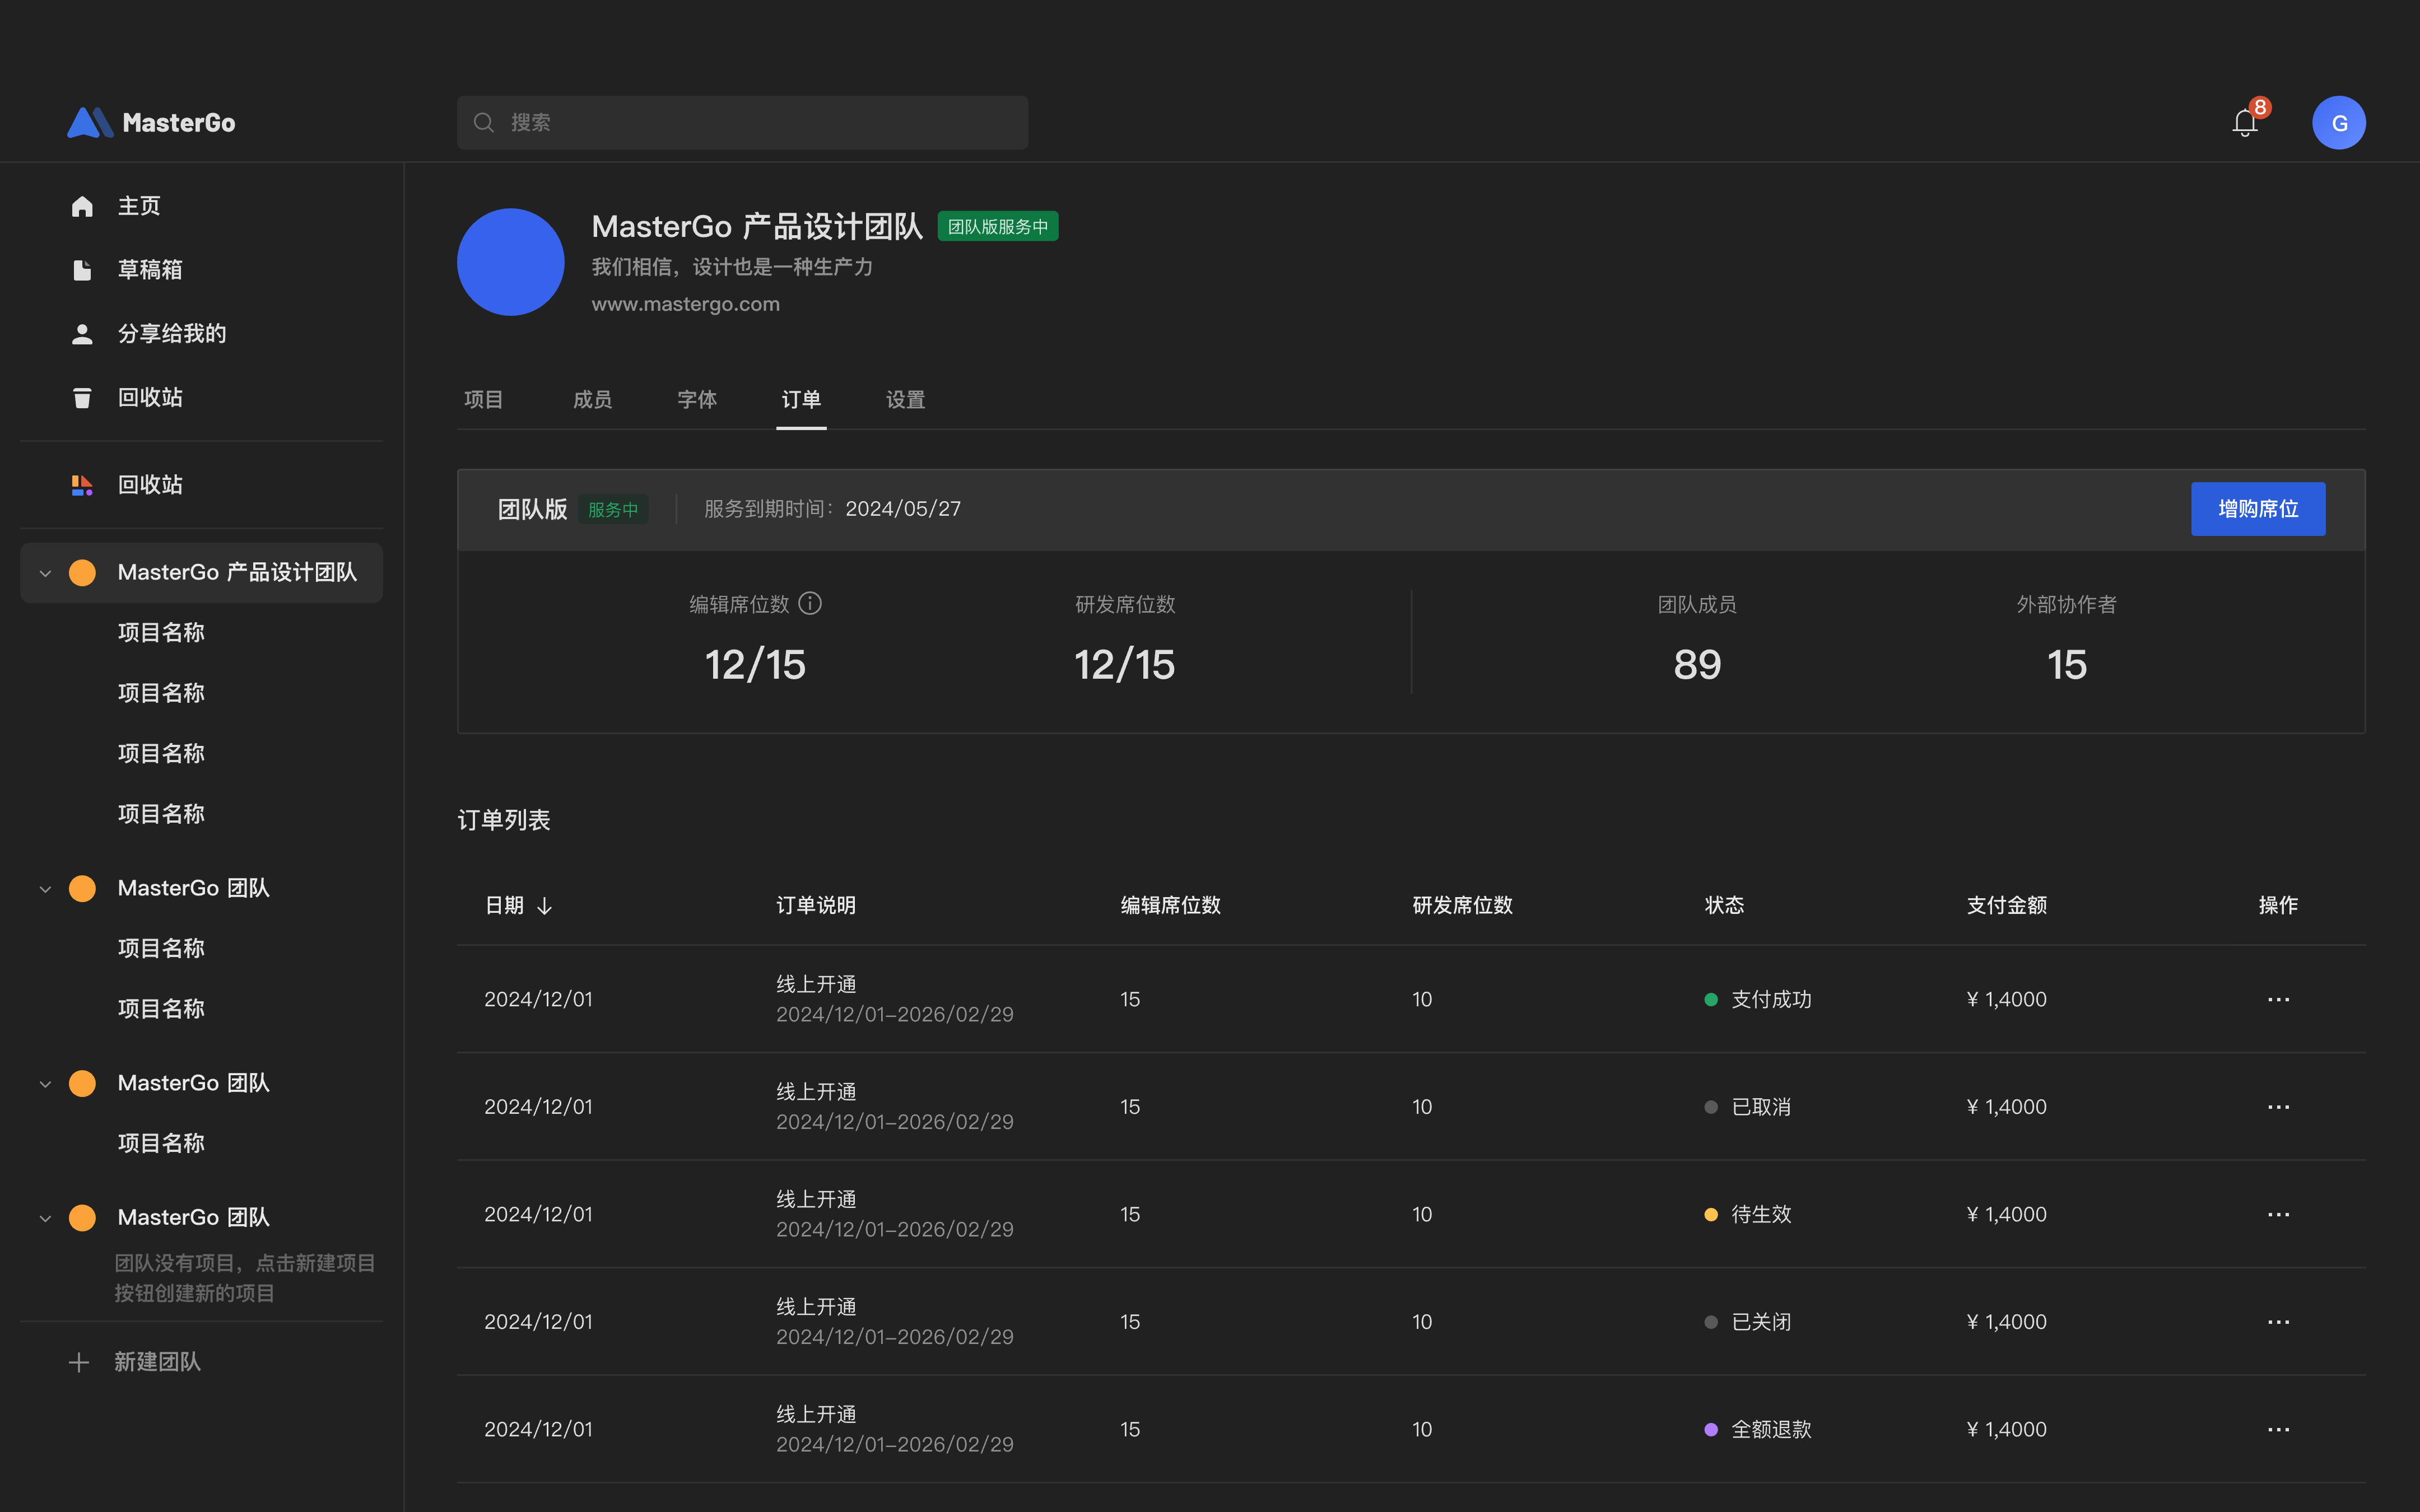Click the 团队成员 count 89

click(x=1697, y=665)
